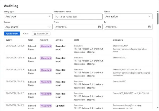159x111 pixels.
Task: Click the page scrollbar thumb
Action: 158,19
